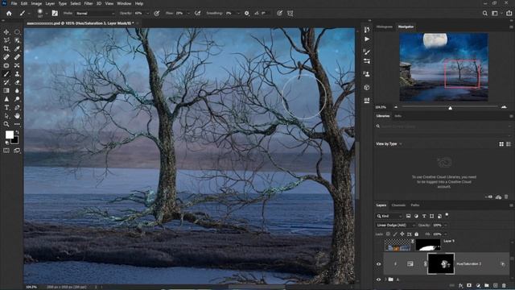Open the File menu
This screenshot has height=290, width=515.
14,3
